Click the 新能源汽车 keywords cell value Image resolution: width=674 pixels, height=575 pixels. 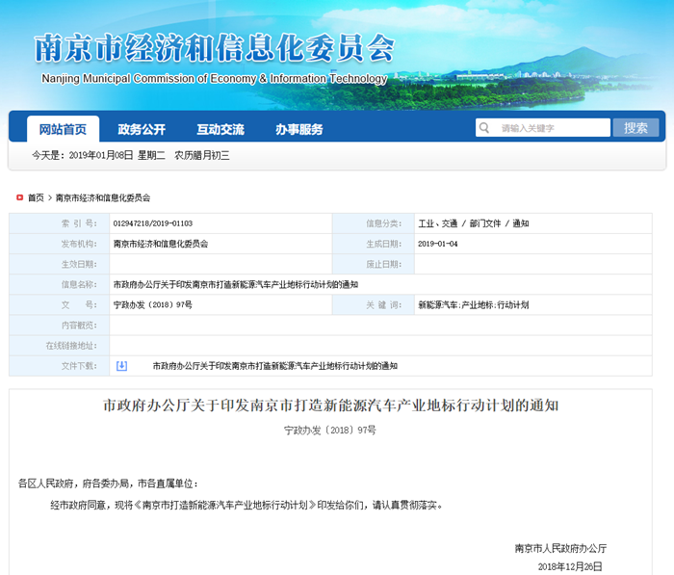point(473,304)
